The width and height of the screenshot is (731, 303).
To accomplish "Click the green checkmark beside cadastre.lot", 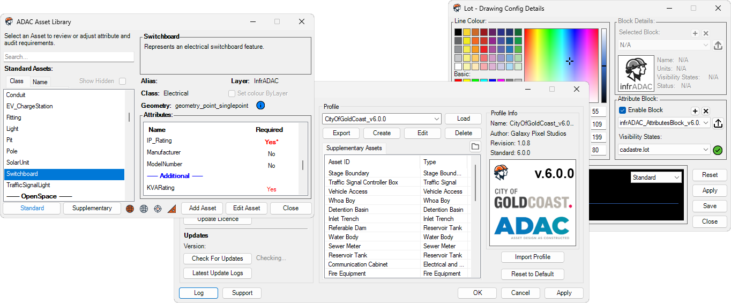I will (718, 150).
